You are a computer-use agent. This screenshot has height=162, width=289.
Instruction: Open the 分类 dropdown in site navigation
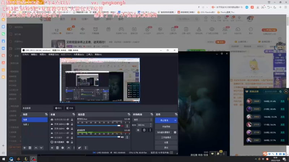[x=85, y=19]
